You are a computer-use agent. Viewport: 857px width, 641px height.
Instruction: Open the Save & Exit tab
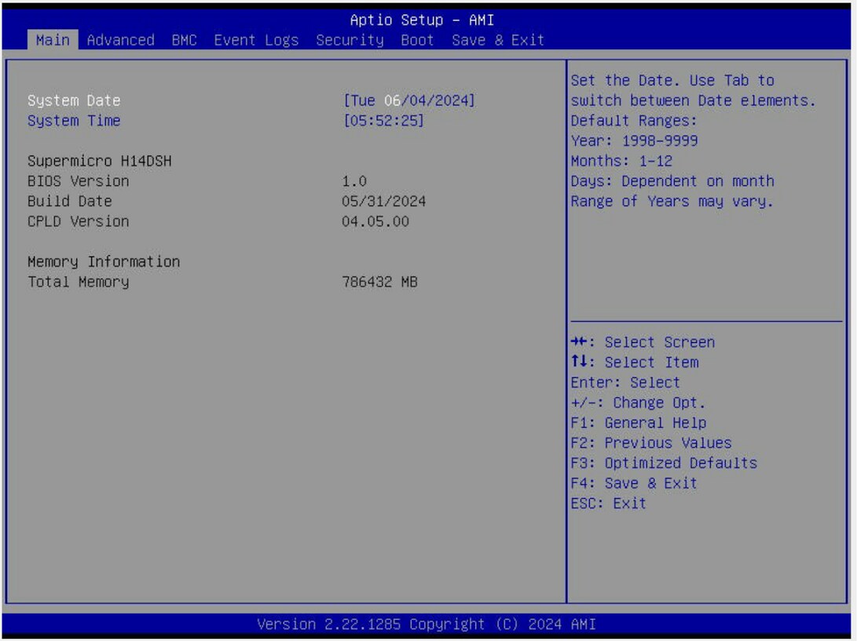point(497,40)
